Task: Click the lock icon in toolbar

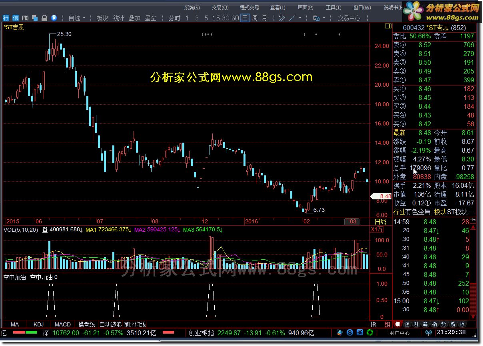Action: [x=44, y=18]
